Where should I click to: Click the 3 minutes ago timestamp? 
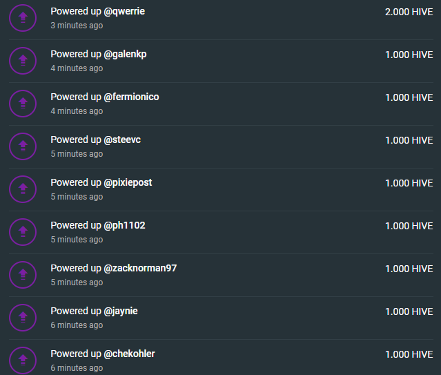[x=77, y=26]
